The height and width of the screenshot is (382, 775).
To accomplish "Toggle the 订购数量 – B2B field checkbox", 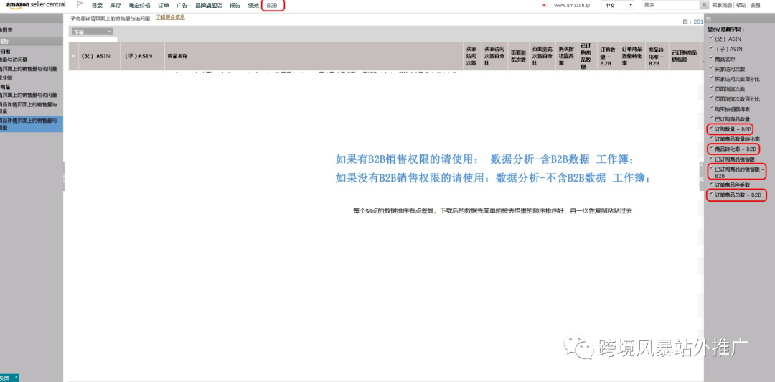I will click(x=710, y=128).
